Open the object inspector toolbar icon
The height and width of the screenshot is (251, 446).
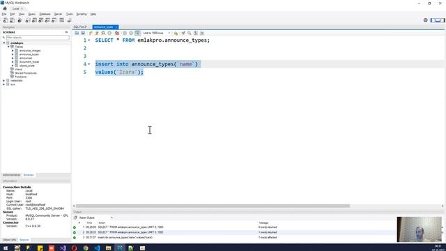pyautogui.click(x=20, y=20)
